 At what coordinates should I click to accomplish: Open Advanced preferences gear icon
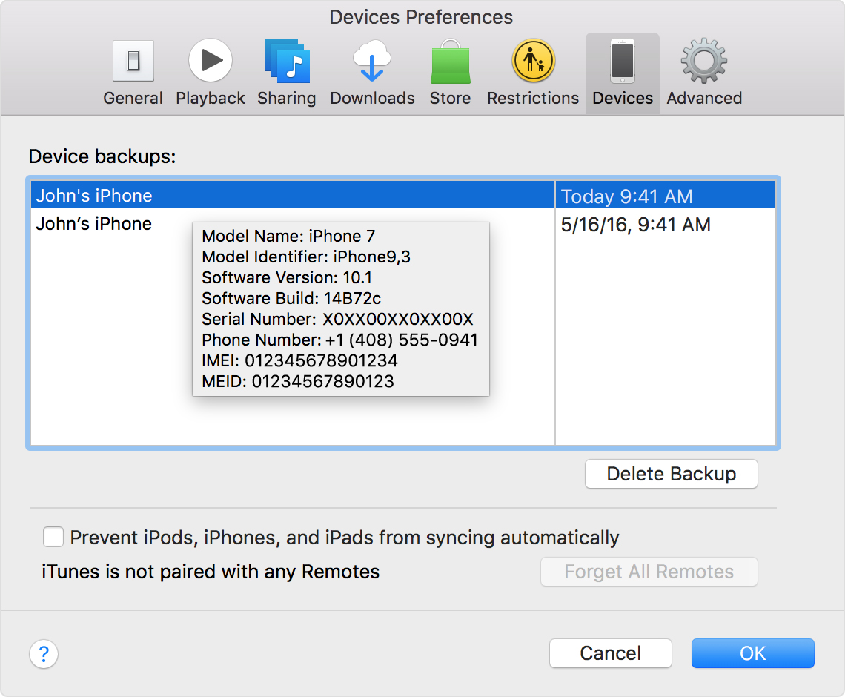pyautogui.click(x=703, y=62)
